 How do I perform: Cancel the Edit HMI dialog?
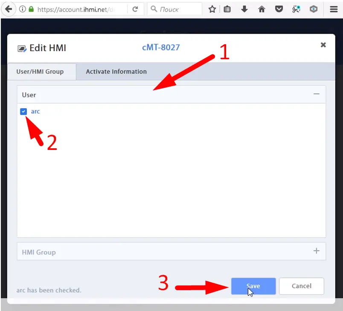click(x=302, y=286)
